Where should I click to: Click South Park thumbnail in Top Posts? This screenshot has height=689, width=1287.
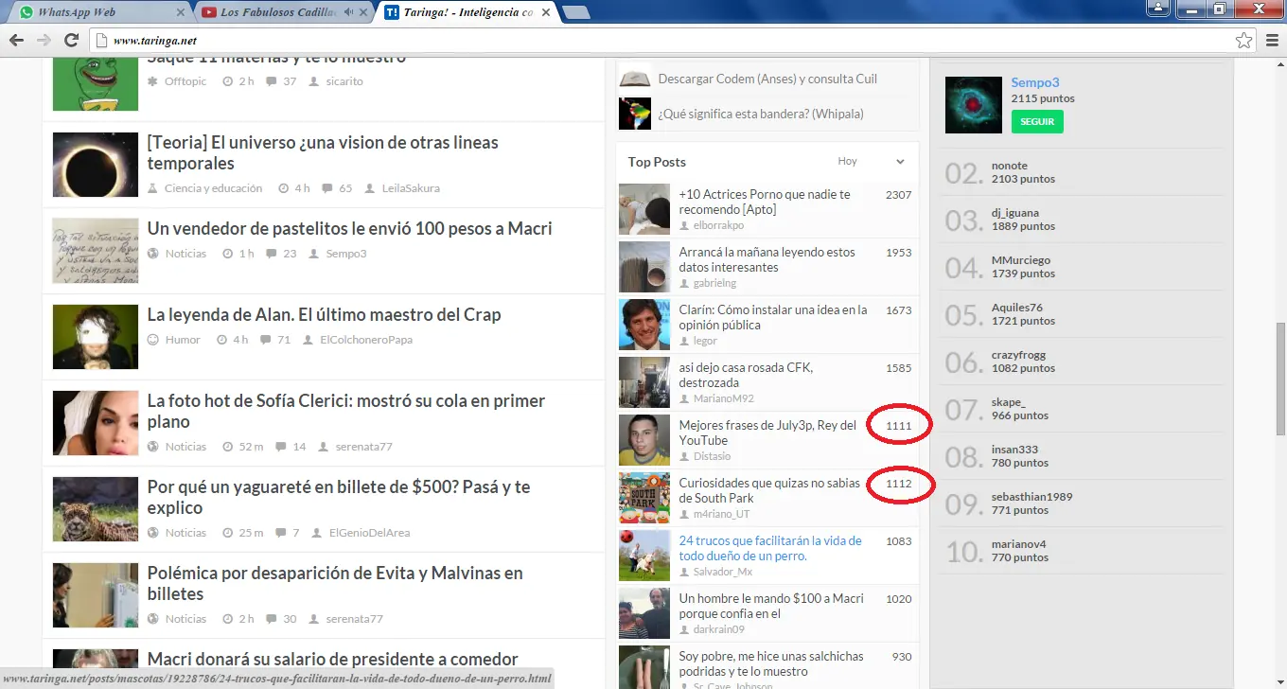(644, 498)
